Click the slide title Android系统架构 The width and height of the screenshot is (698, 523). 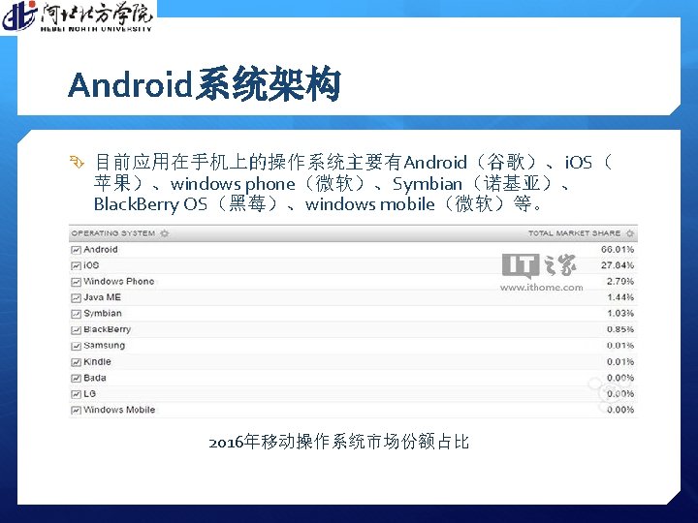(x=205, y=84)
